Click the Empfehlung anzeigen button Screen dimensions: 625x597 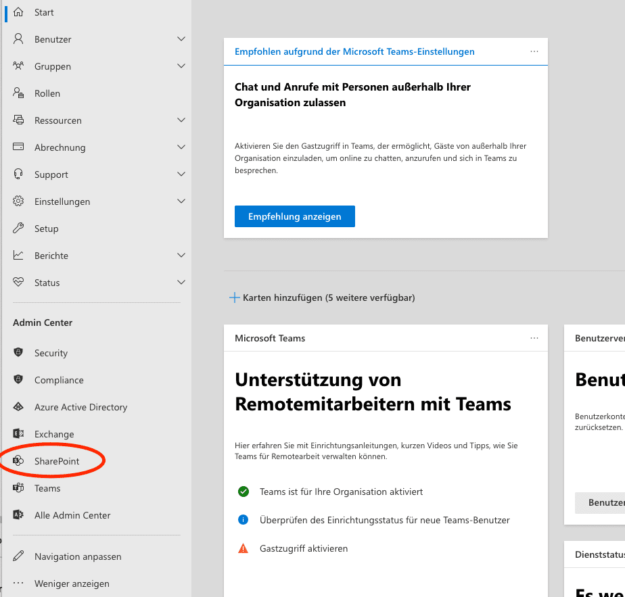click(294, 216)
